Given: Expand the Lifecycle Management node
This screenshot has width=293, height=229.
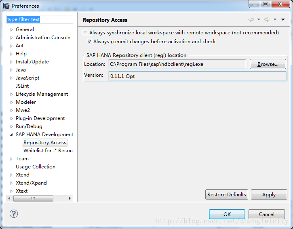Looking at the screenshot, I should (12, 94).
